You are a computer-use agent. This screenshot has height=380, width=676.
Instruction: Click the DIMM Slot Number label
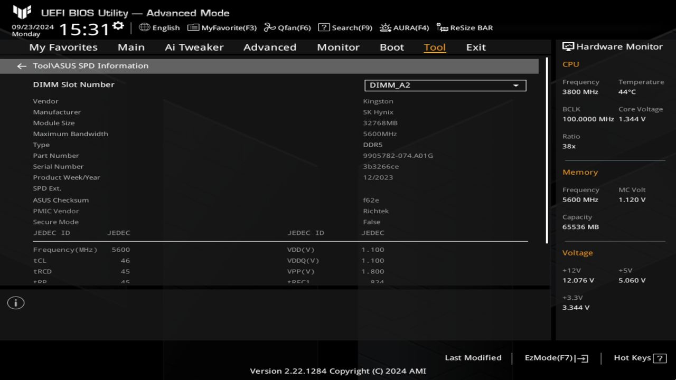[x=73, y=84]
